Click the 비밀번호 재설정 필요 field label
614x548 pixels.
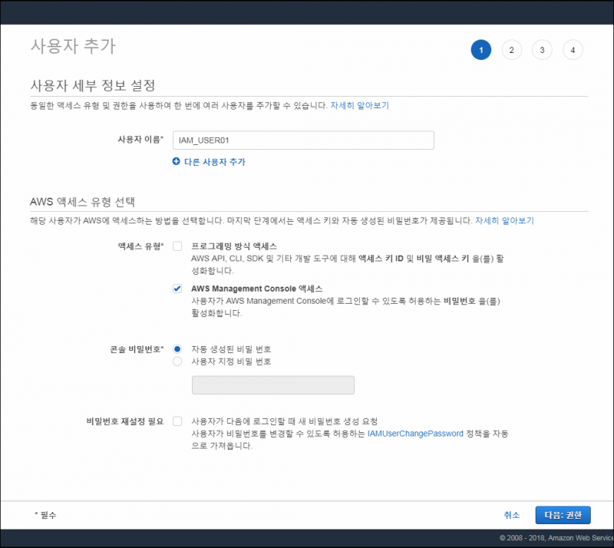click(125, 421)
